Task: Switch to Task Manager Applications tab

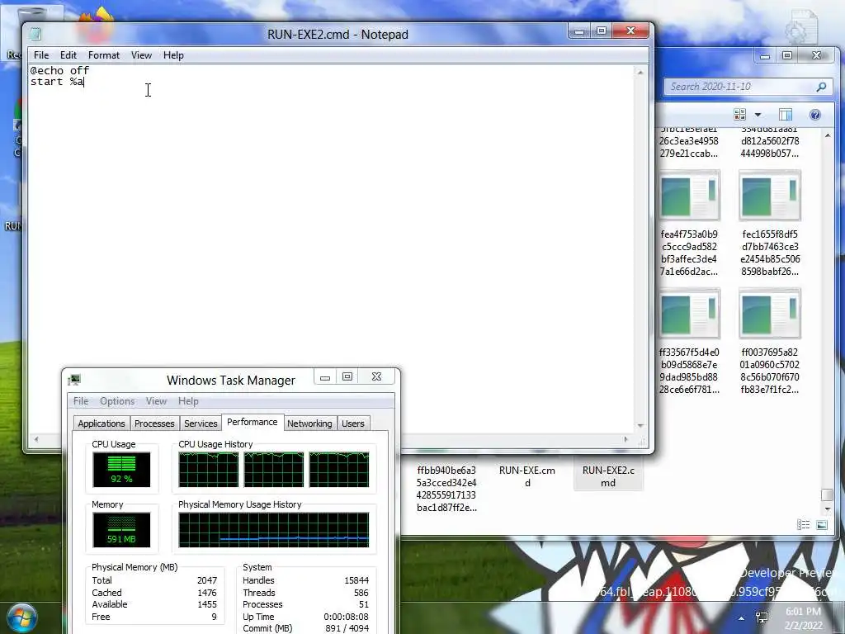Action: click(x=101, y=423)
